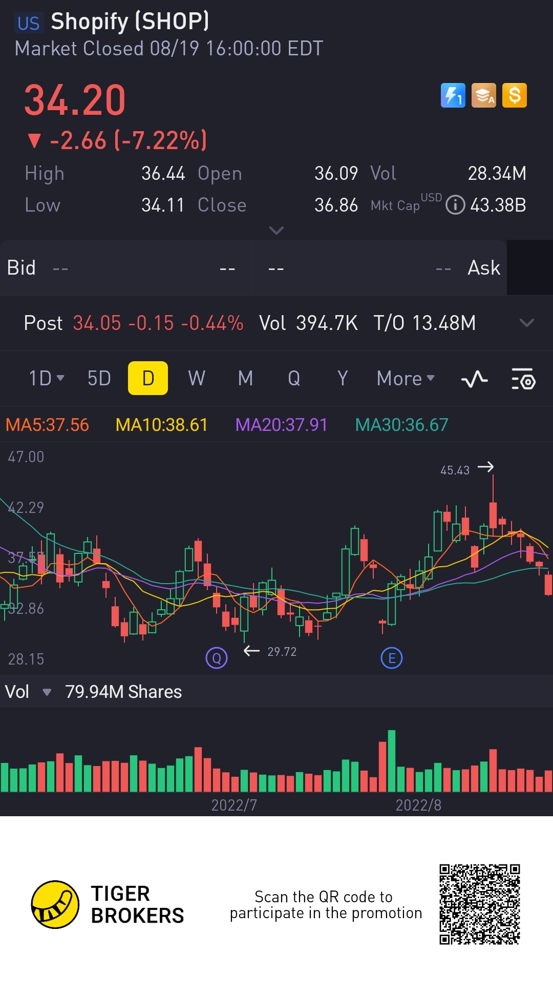
Task: Tap the 45.43 high price label
Action: point(455,470)
